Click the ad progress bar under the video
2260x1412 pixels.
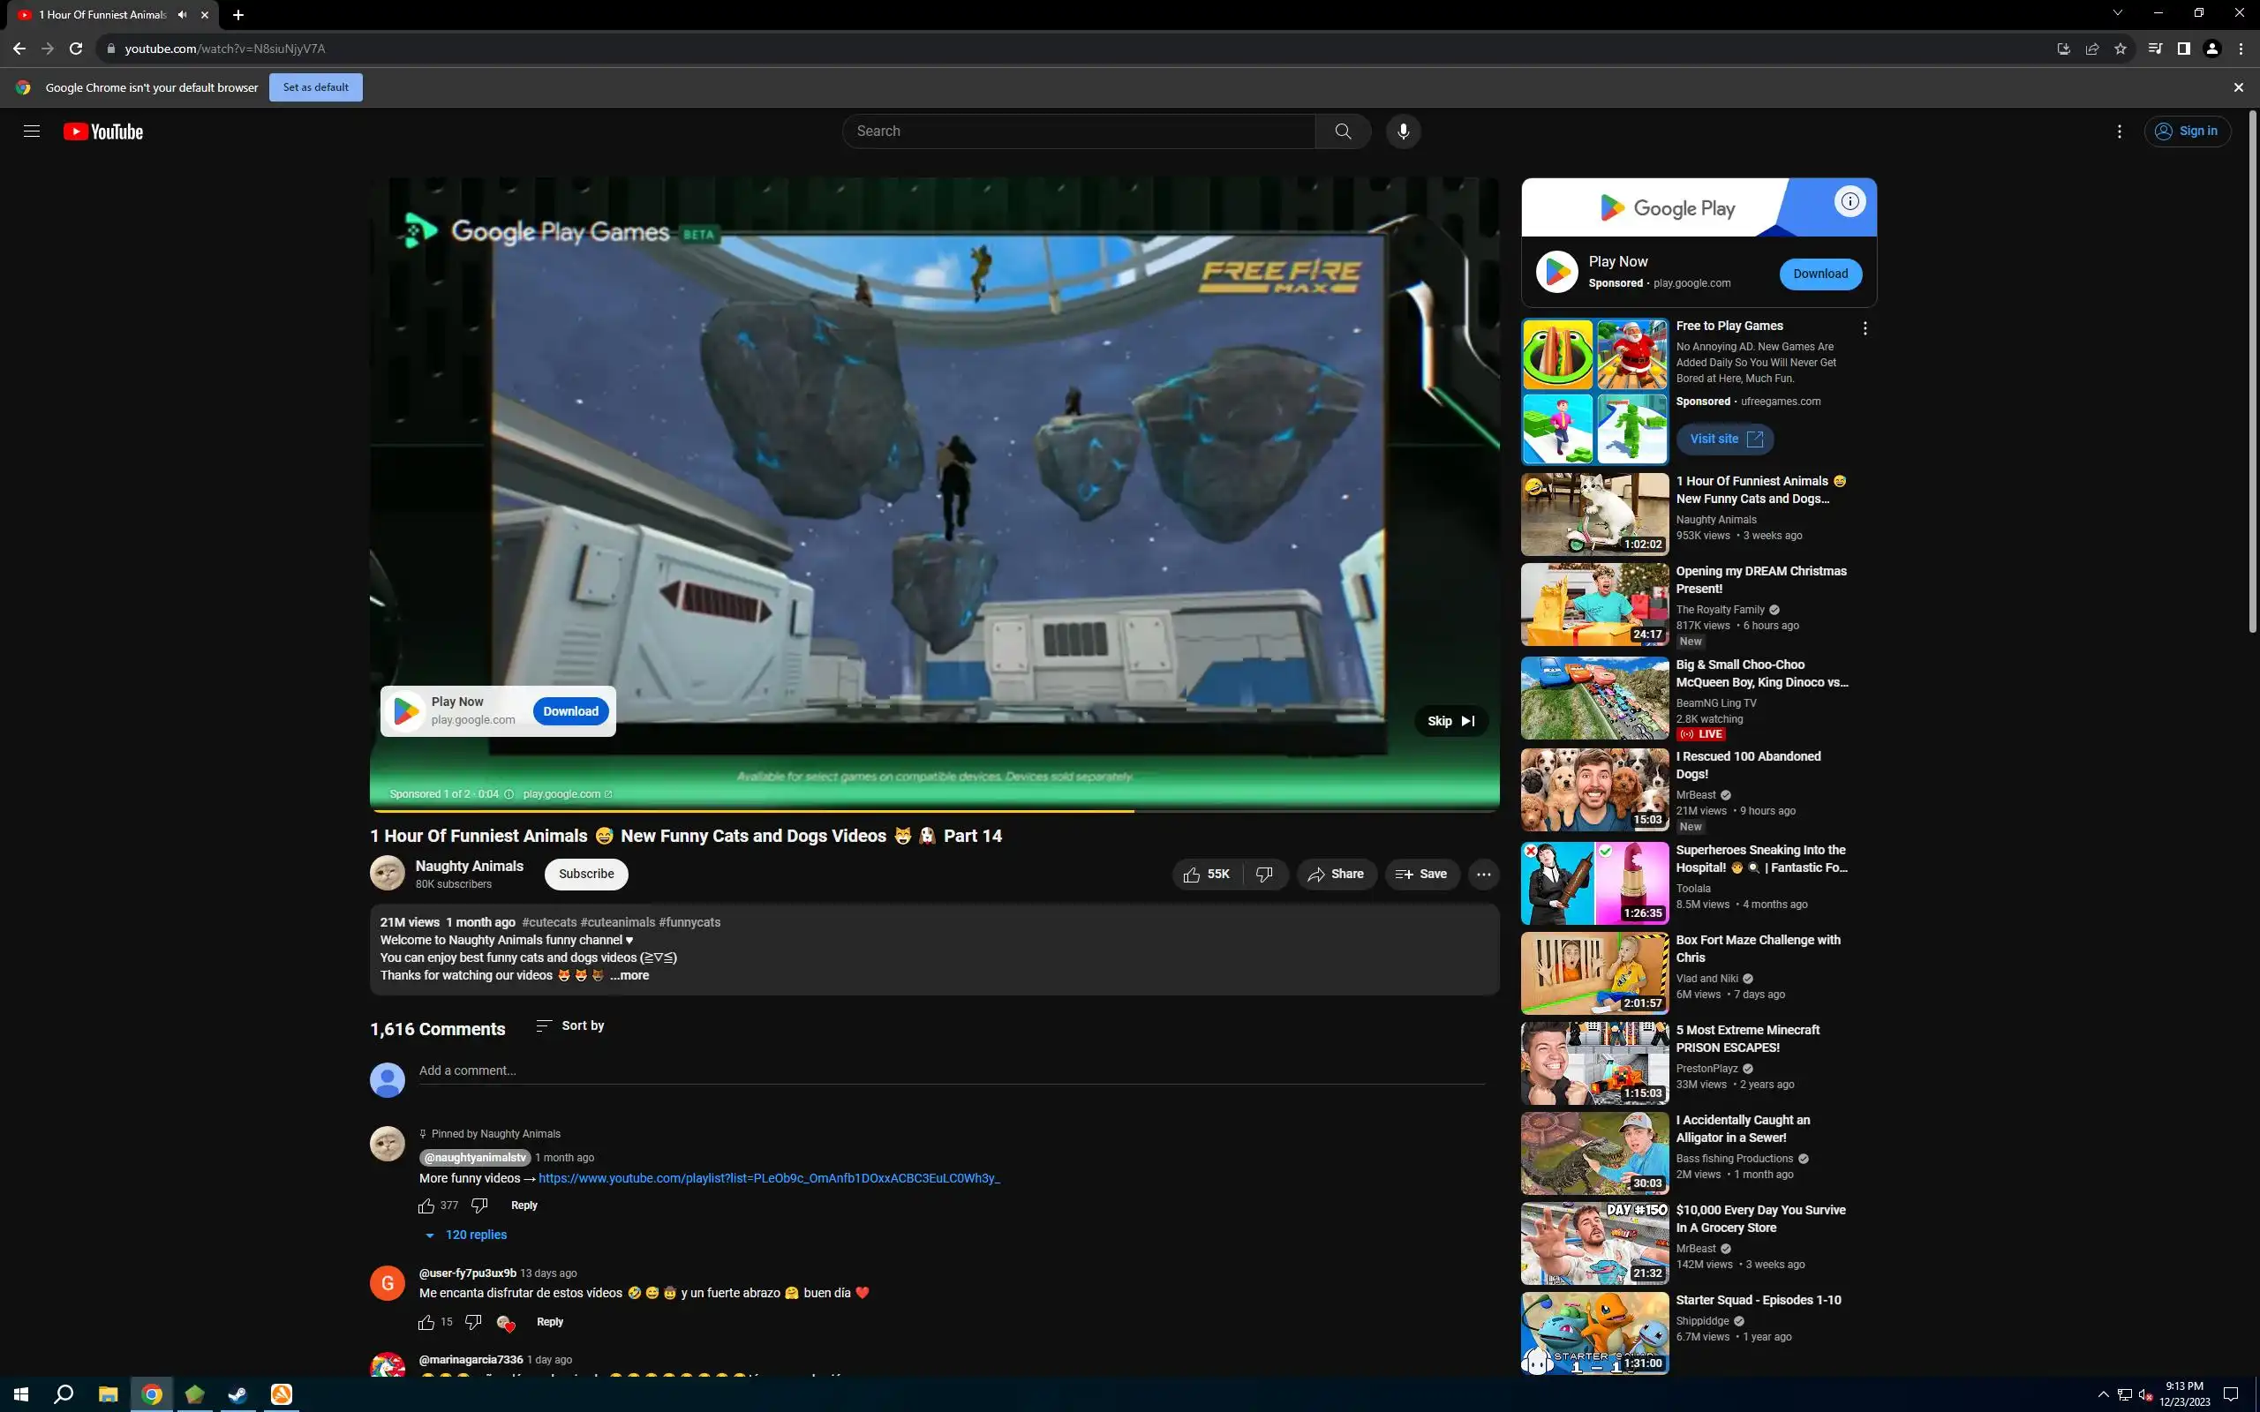point(934,811)
